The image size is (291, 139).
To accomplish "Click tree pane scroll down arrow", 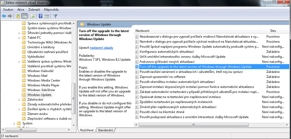I will [x=73, y=125].
